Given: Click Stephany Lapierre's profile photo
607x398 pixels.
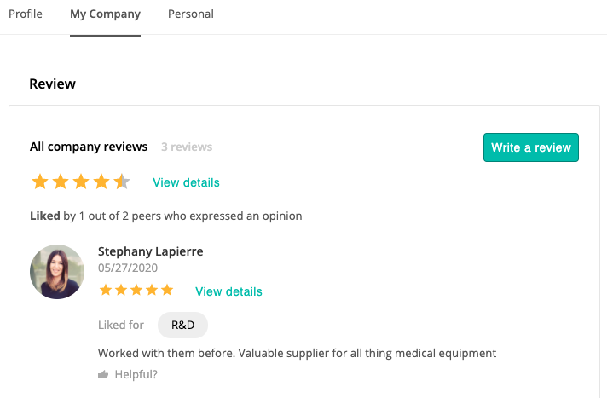Looking at the screenshot, I should (57, 272).
